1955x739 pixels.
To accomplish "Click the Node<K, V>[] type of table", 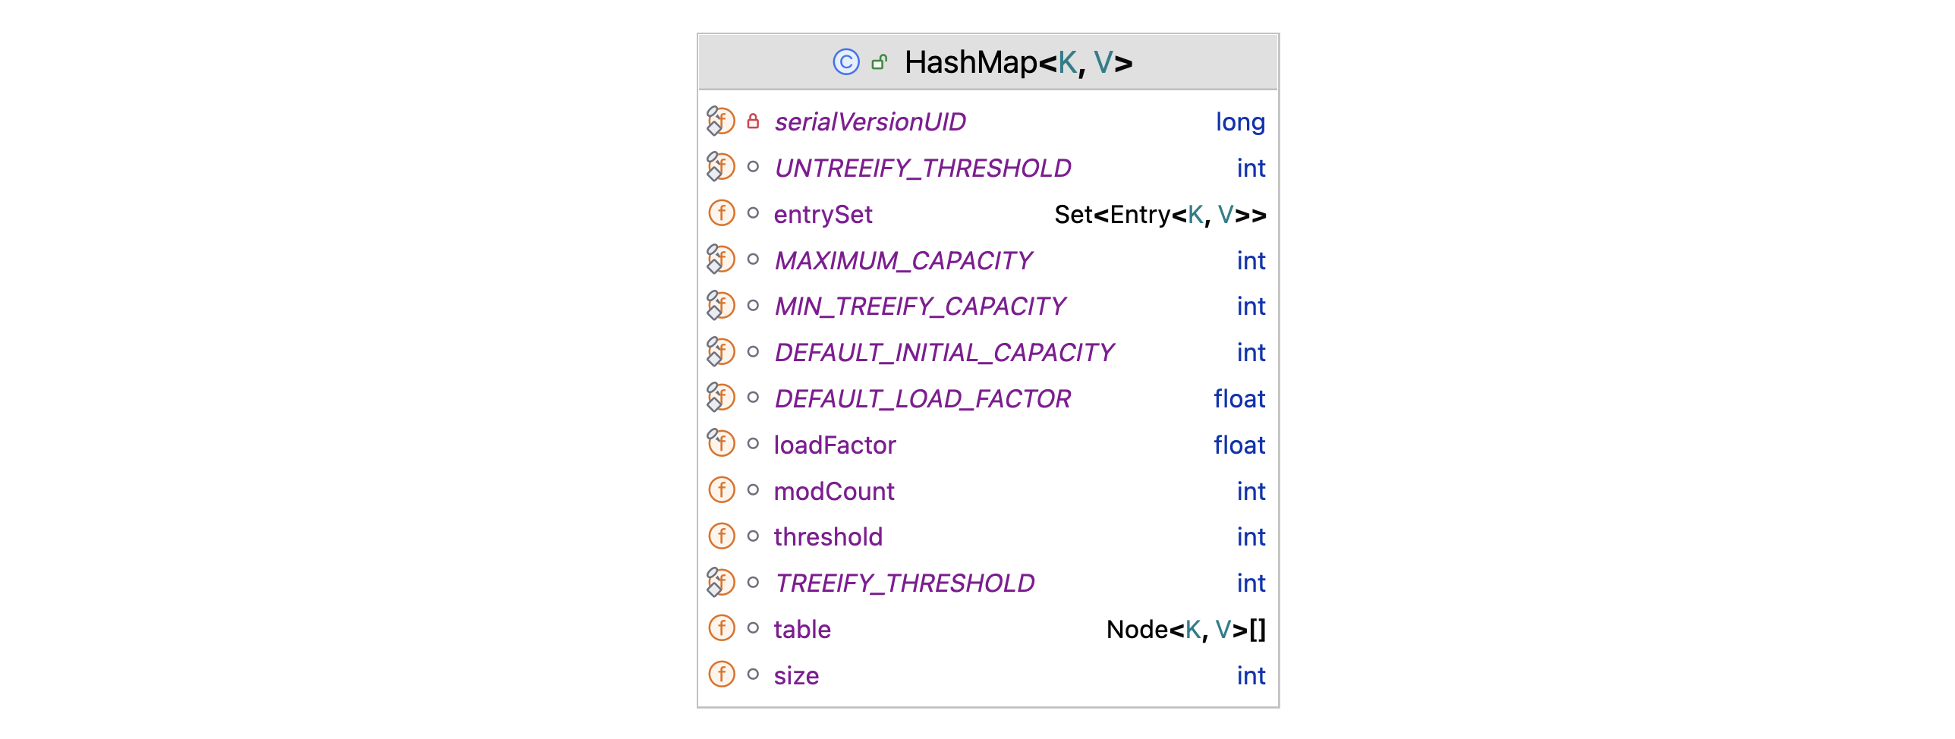I will tap(1185, 630).
